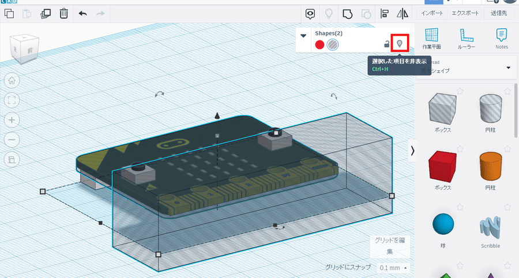The image size is (519, 278).
Task: Click the black height cone handle
Action: click(217, 115)
